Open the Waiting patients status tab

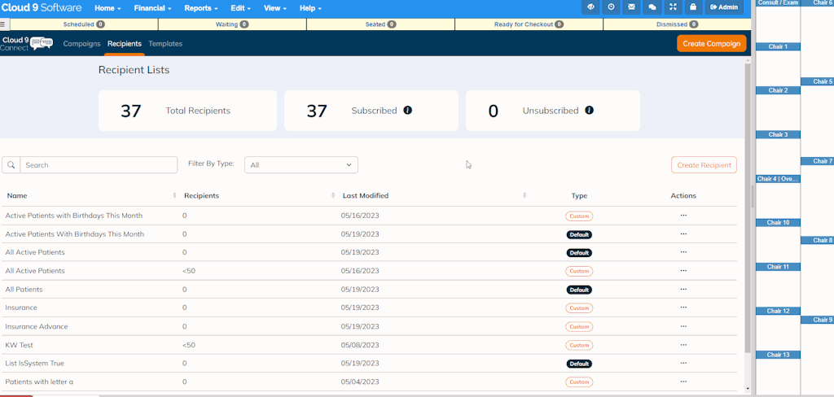232,24
